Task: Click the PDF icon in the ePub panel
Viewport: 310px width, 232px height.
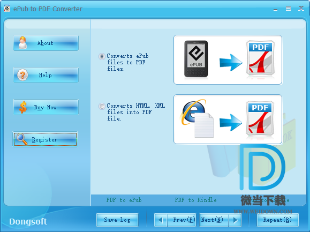Action: pyautogui.click(x=261, y=58)
